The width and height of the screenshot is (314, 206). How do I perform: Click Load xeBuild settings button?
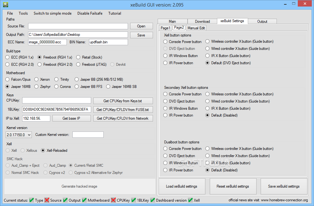(182, 186)
